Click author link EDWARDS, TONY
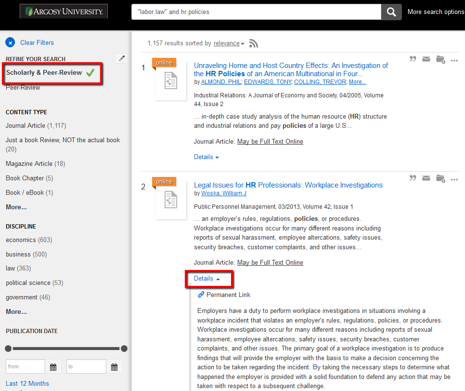 pos(268,82)
